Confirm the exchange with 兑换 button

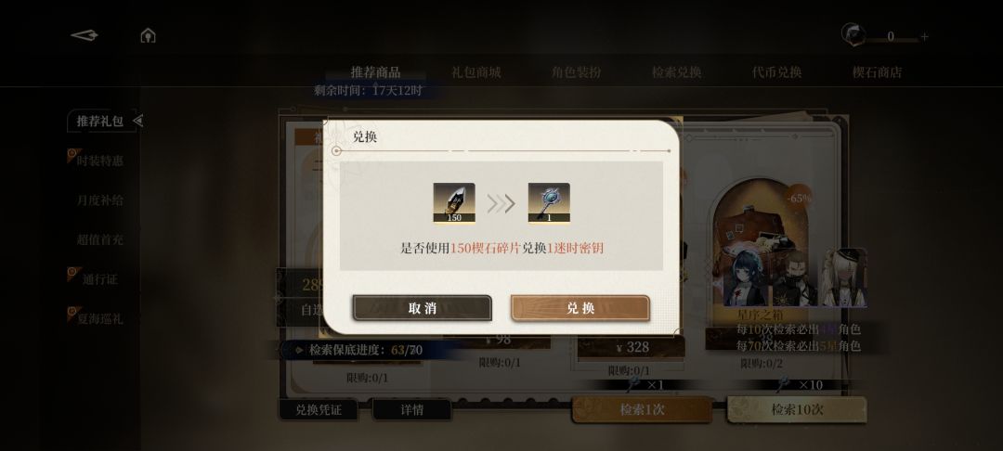click(x=580, y=308)
